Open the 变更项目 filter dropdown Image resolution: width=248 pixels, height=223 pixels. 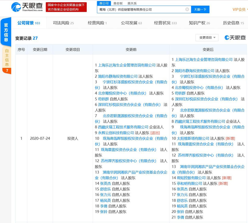point(208,38)
